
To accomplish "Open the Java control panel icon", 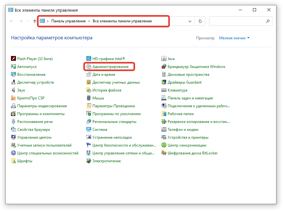I will click(x=164, y=59).
